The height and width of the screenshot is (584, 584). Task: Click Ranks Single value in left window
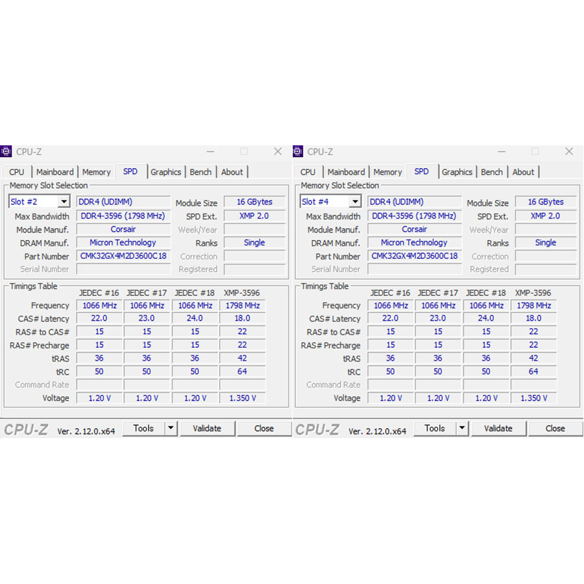click(255, 243)
